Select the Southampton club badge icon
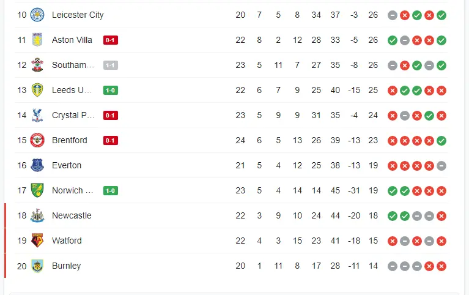Viewport: 469px width, 295px height. point(37,65)
